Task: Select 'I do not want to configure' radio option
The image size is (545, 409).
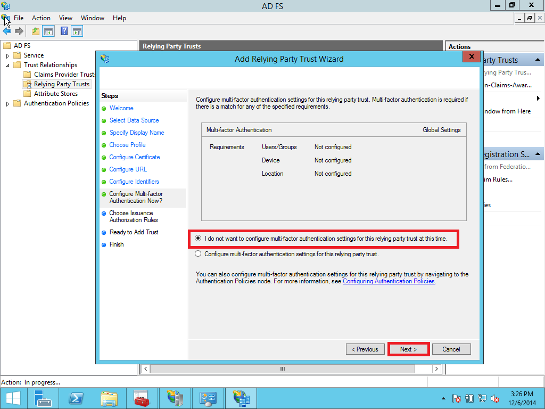Action: (199, 239)
